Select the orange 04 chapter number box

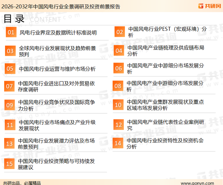coord(119,51)
